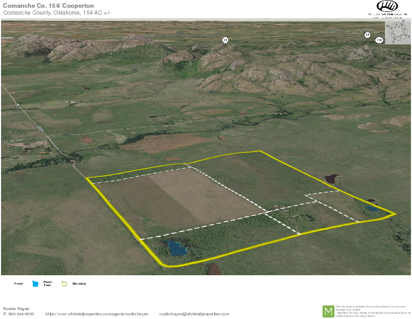The width and height of the screenshot is (412, 319).
Task: Open the whitetailproperties.com agent page link
Action: point(97,314)
